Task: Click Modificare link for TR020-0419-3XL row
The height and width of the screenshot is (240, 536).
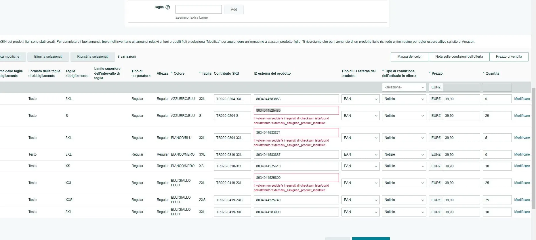Action: 522,212
